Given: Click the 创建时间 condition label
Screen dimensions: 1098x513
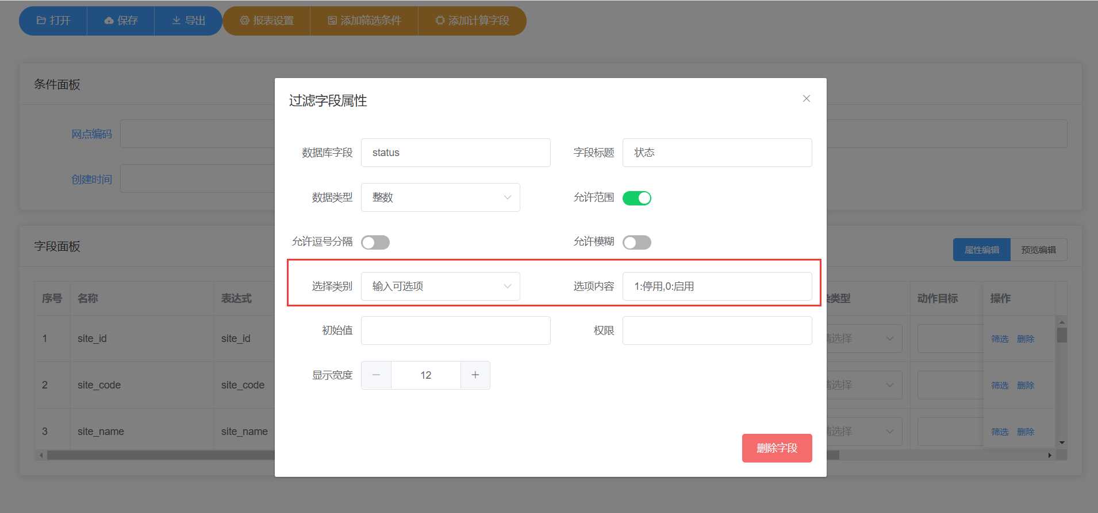Looking at the screenshot, I should coord(91,180).
